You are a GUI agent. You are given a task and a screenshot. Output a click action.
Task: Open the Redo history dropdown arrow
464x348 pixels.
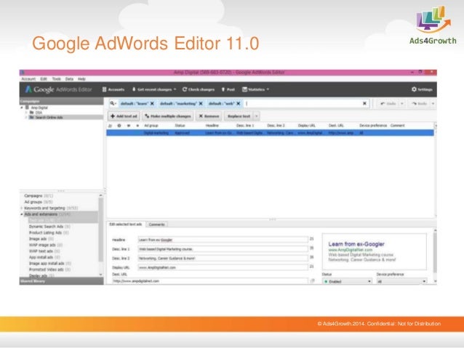pos(433,104)
